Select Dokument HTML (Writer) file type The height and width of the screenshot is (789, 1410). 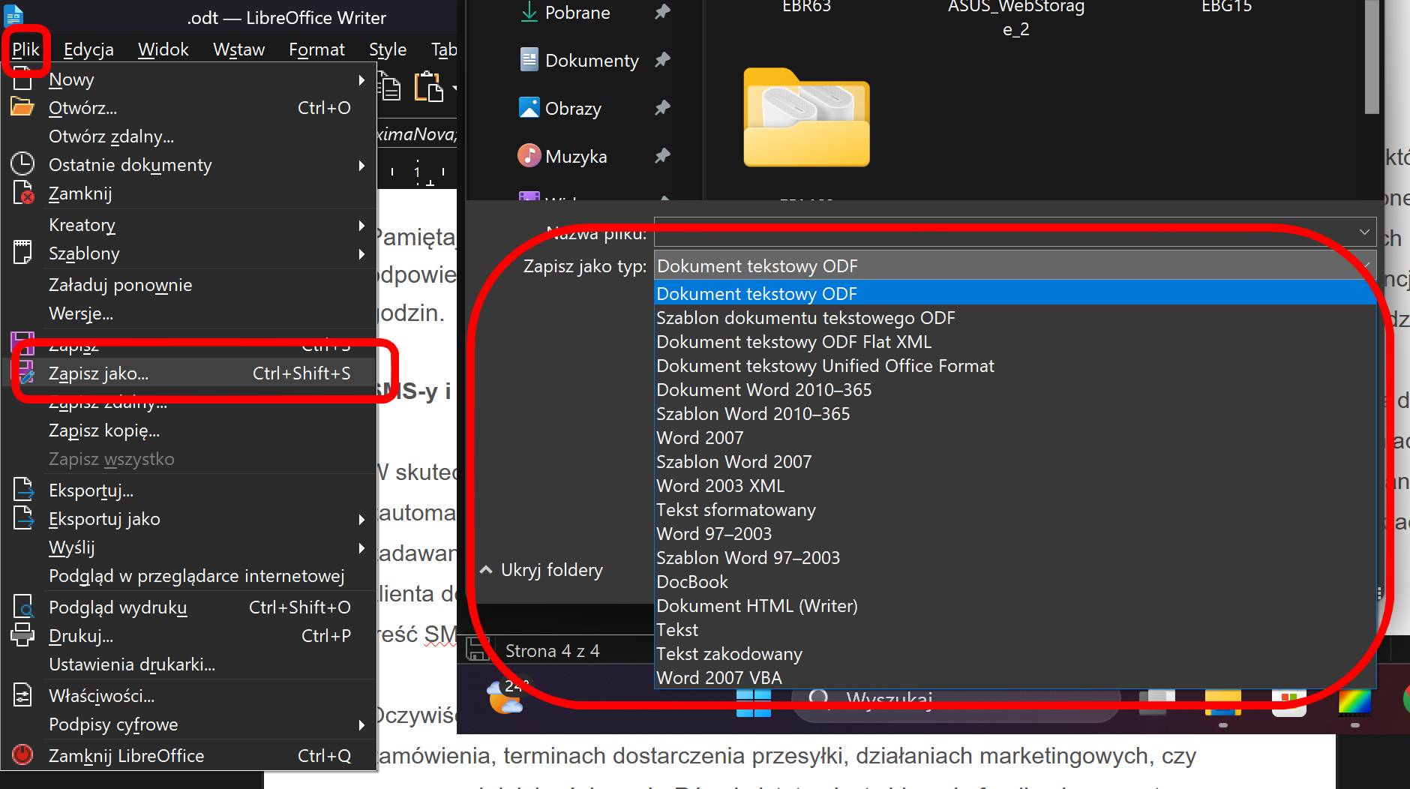1015,606
